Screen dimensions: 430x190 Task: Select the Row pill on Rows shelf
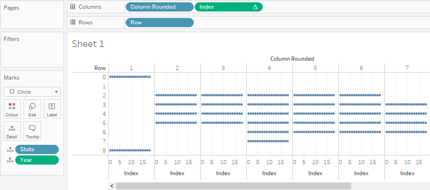[x=159, y=23]
